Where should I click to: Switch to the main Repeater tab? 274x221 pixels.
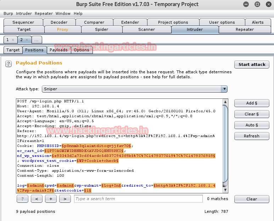[245, 29]
